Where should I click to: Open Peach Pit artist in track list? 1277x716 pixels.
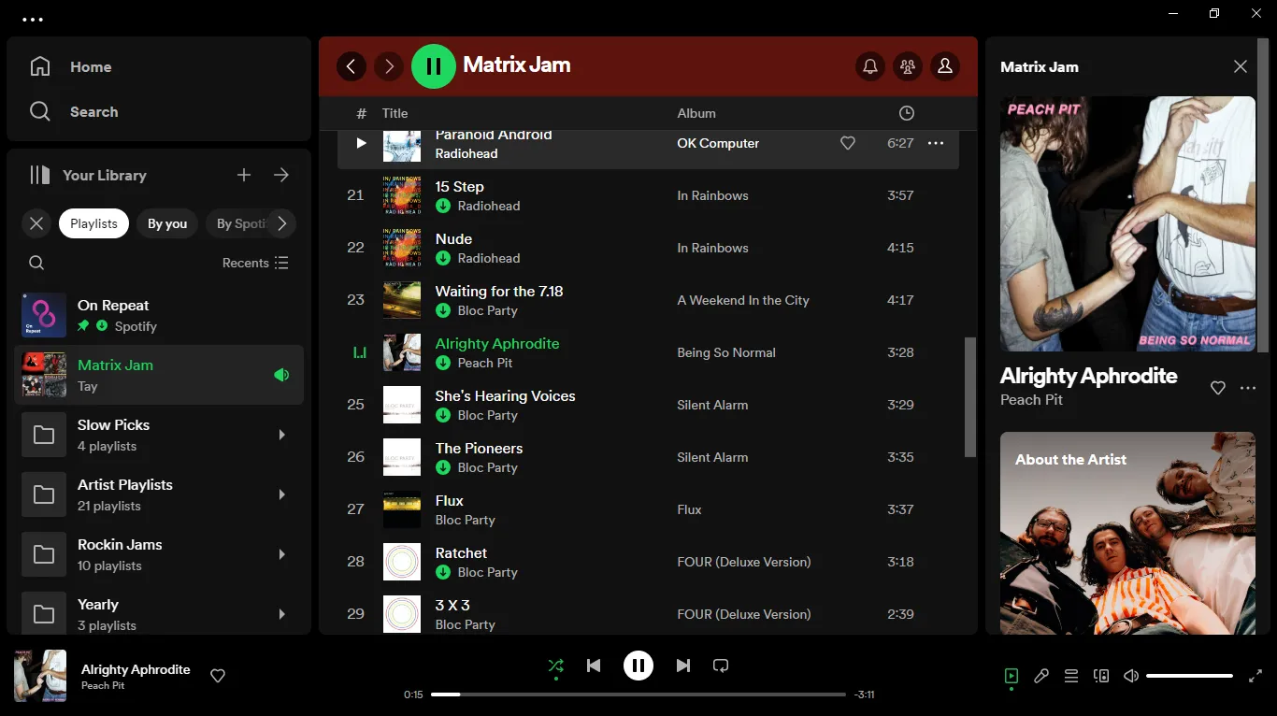pos(485,363)
